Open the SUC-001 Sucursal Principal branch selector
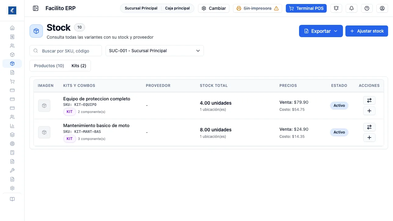This screenshot has height=221, width=393. coord(155,51)
